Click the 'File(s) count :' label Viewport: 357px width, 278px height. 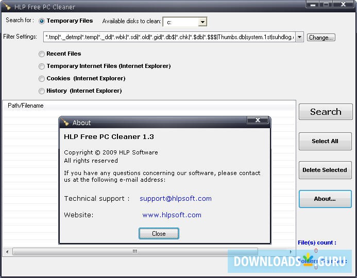click(x=317, y=243)
